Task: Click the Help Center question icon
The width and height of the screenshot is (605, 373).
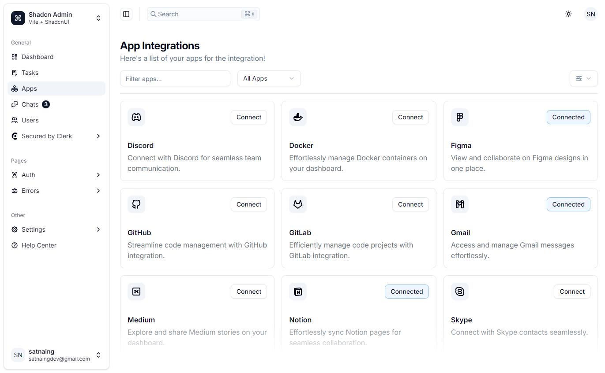Action: [15, 245]
